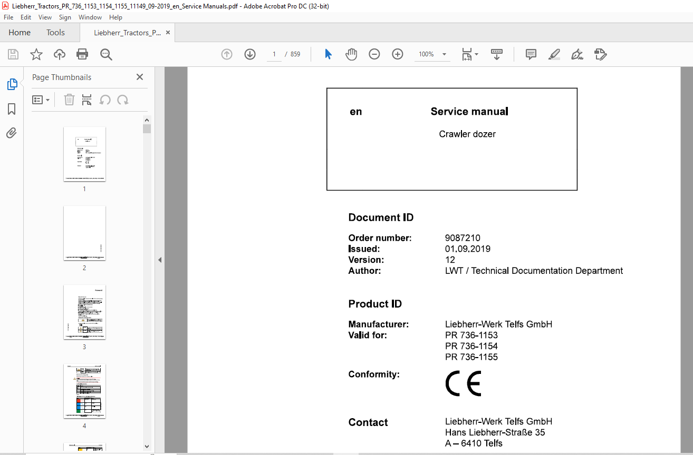Click the scrolling mode toolbar icon
The width and height of the screenshot is (693, 455).
pyautogui.click(x=496, y=54)
